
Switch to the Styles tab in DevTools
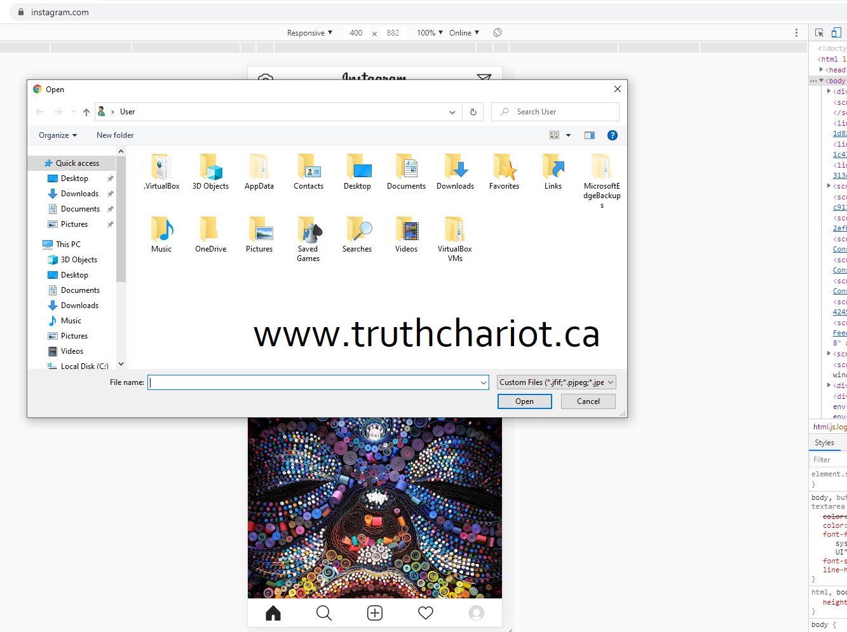coord(824,443)
